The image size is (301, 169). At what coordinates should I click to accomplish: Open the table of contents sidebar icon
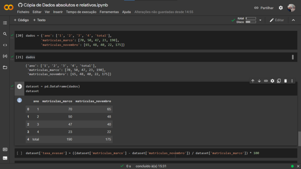[5, 23]
